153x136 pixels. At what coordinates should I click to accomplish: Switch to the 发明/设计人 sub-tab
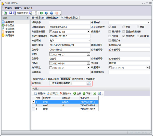[x=39, y=79]
